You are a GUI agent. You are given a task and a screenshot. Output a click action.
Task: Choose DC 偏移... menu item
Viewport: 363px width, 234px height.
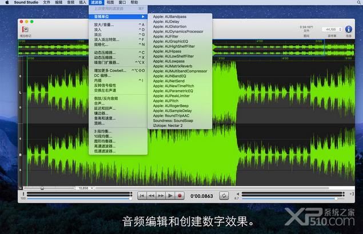[118, 75]
